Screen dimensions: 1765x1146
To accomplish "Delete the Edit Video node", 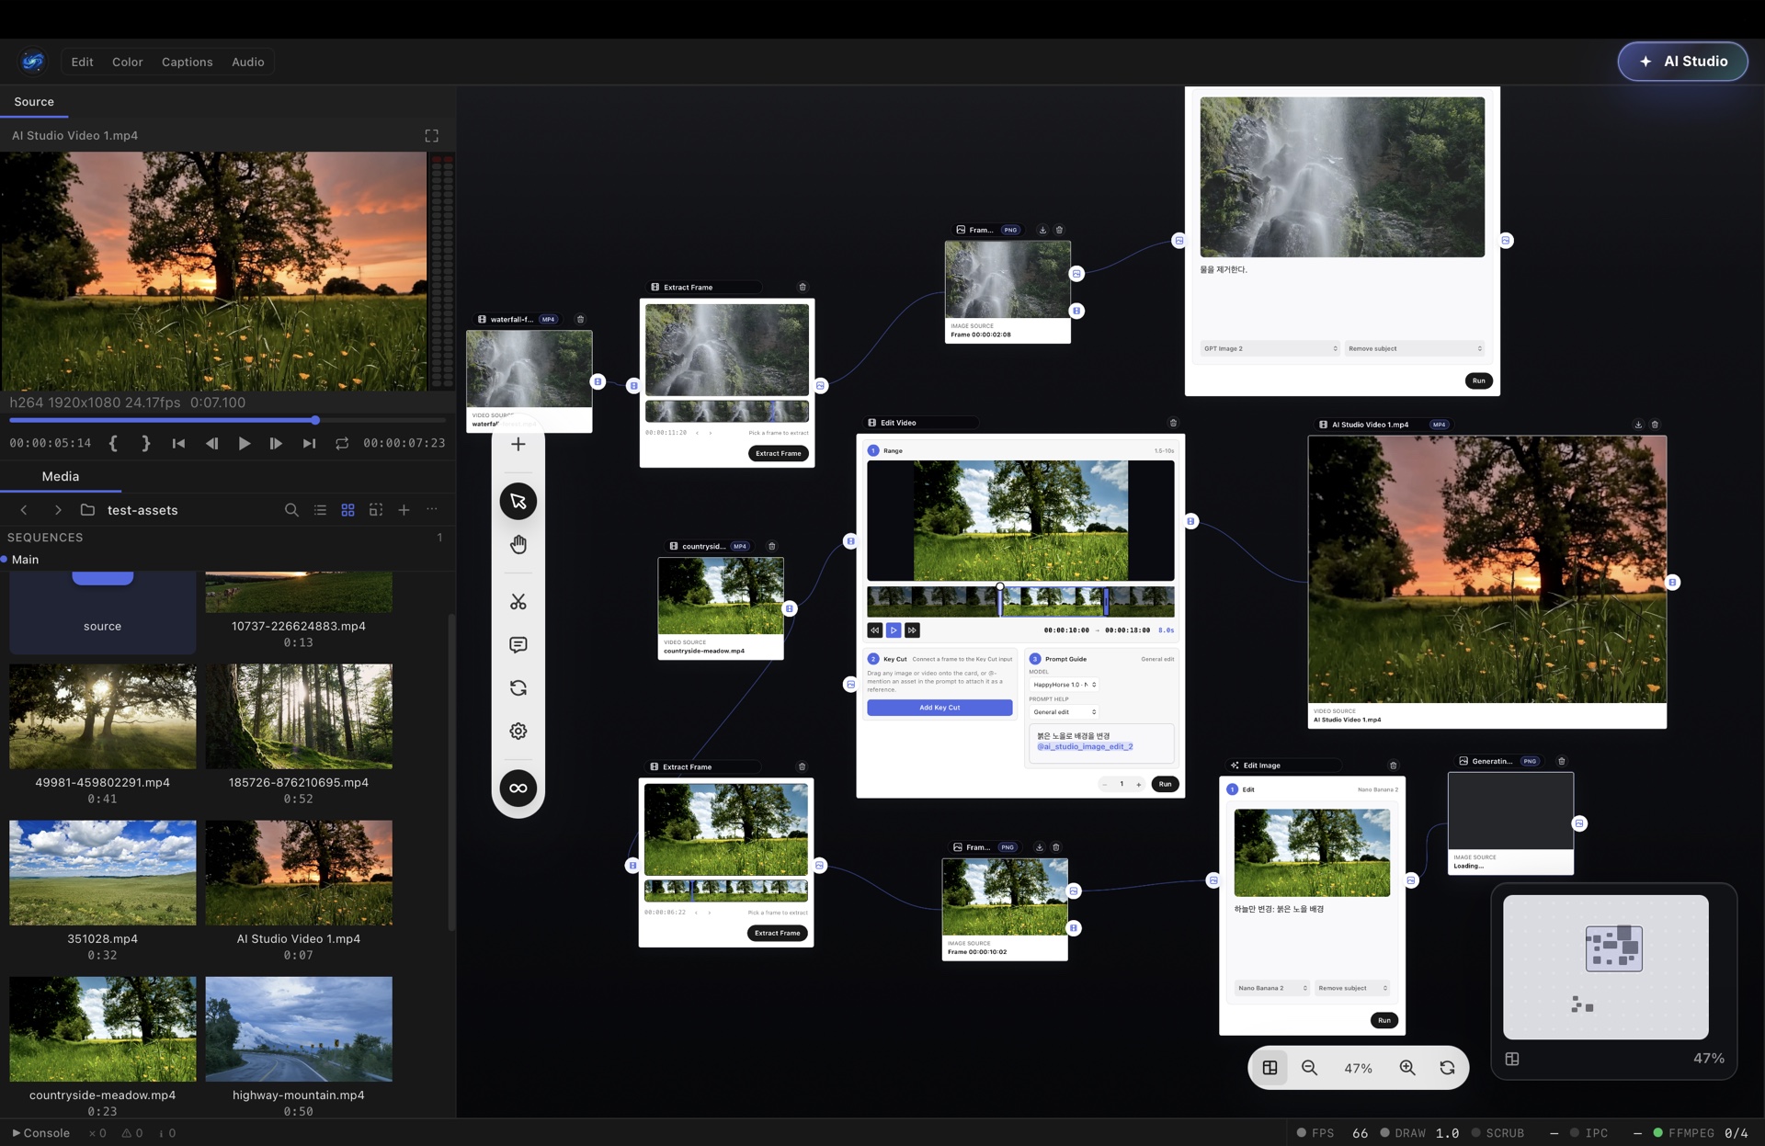I will point(1173,423).
